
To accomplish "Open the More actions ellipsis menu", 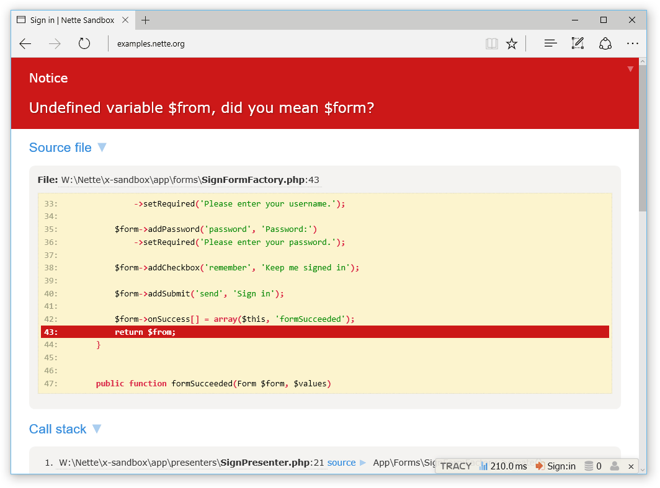I will 632,43.
